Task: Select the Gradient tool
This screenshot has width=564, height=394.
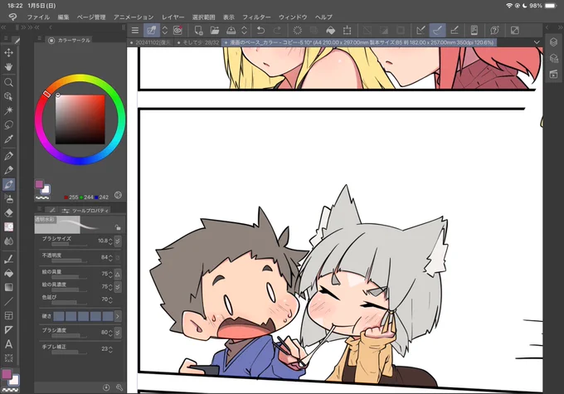Action: pyautogui.click(x=8, y=287)
